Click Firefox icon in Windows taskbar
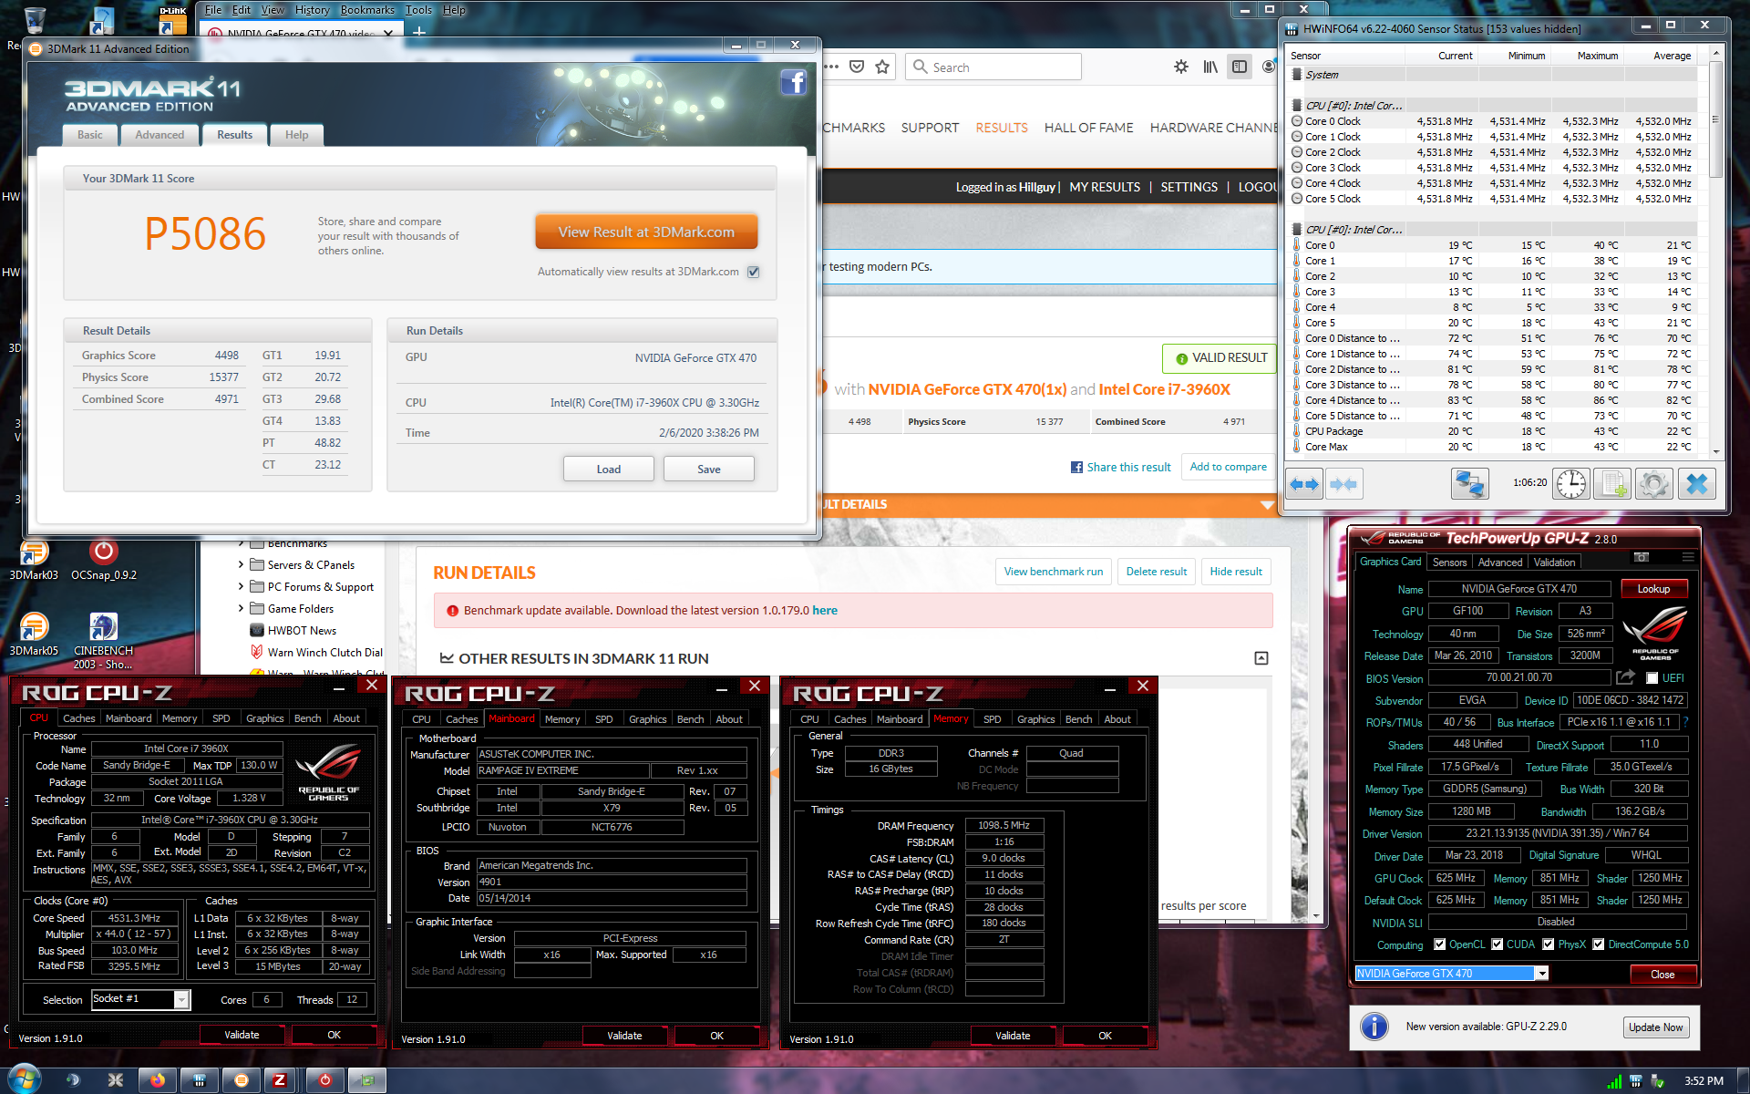Screen dimensions: 1750x1094 [x=157, y=1080]
